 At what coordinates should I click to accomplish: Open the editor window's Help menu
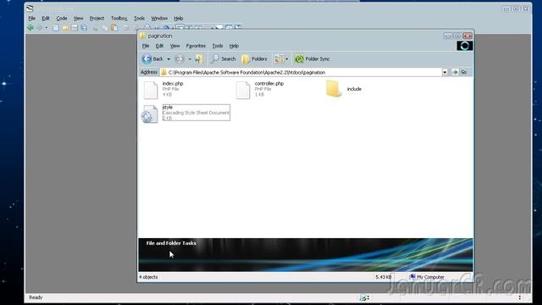[179, 19]
